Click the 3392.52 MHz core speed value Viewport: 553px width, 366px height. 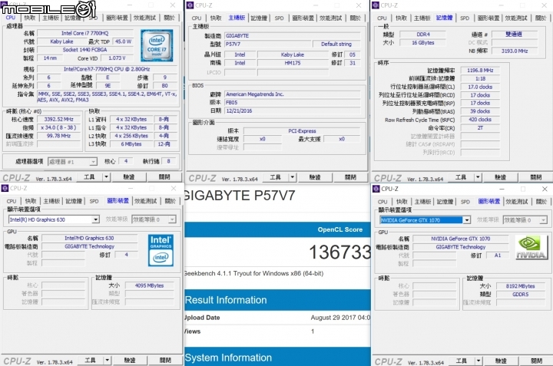58,120
